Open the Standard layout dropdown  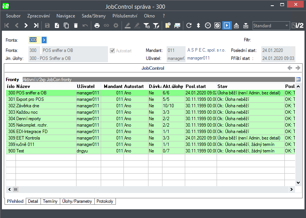[x=271, y=25]
